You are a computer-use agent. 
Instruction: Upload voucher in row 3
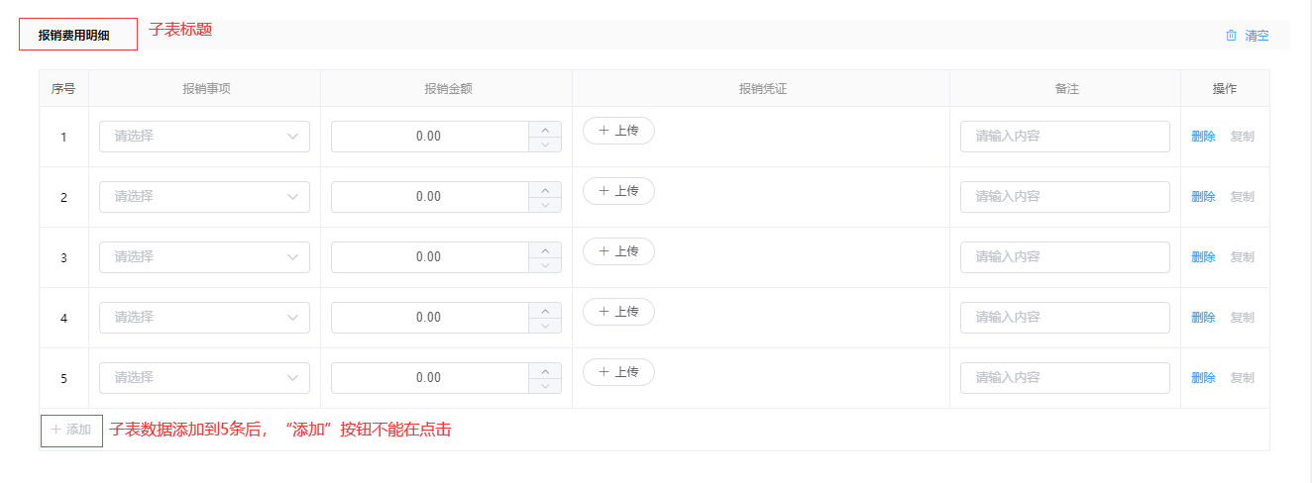tap(618, 251)
